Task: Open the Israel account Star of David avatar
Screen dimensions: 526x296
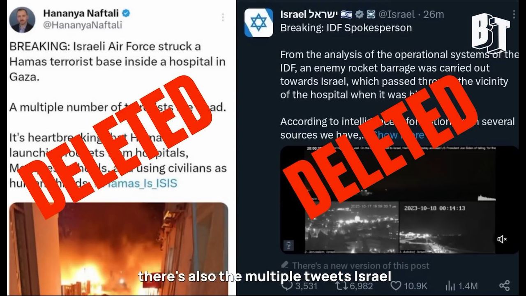Action: click(x=258, y=22)
